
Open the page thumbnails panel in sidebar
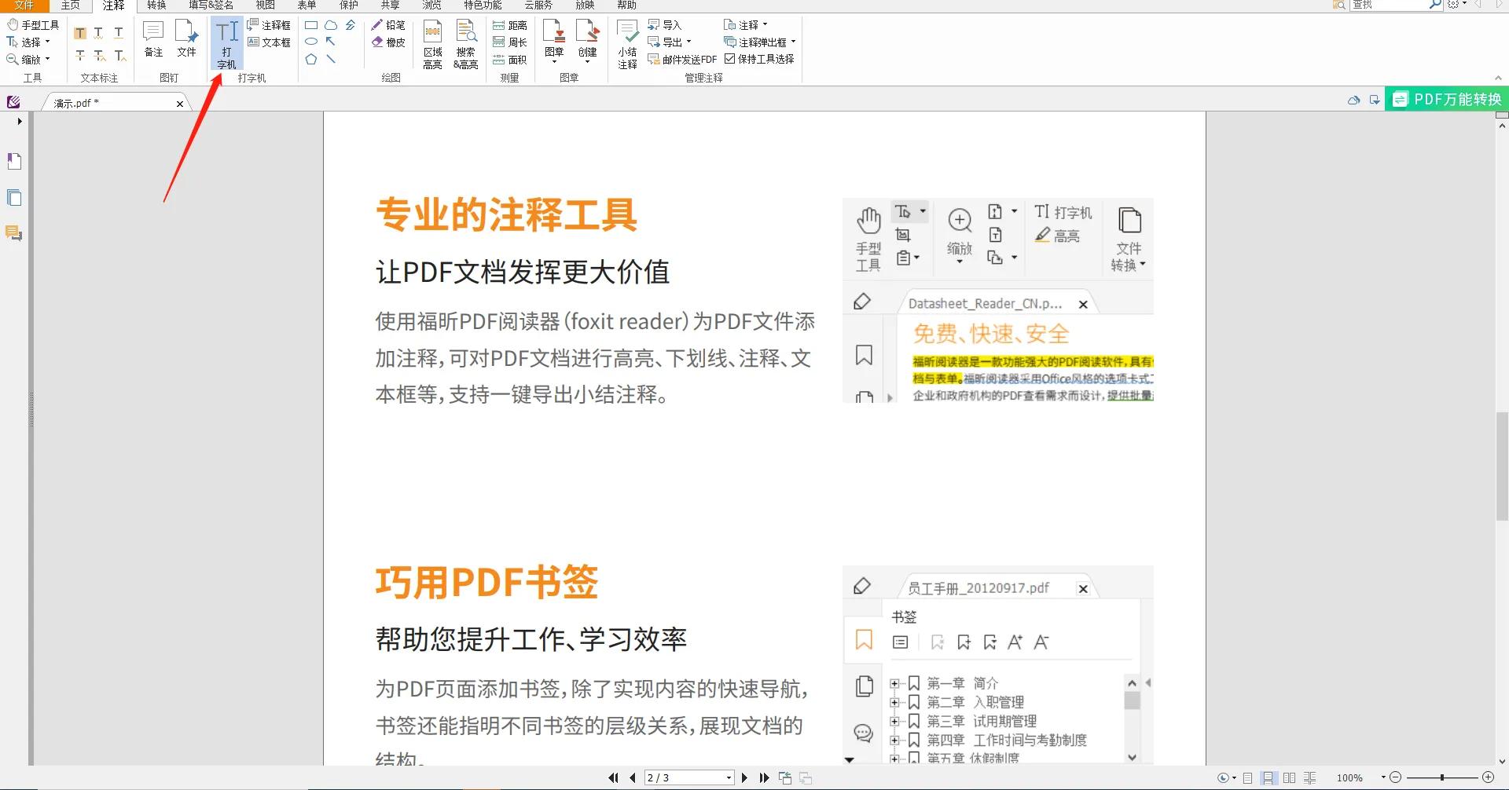point(14,197)
